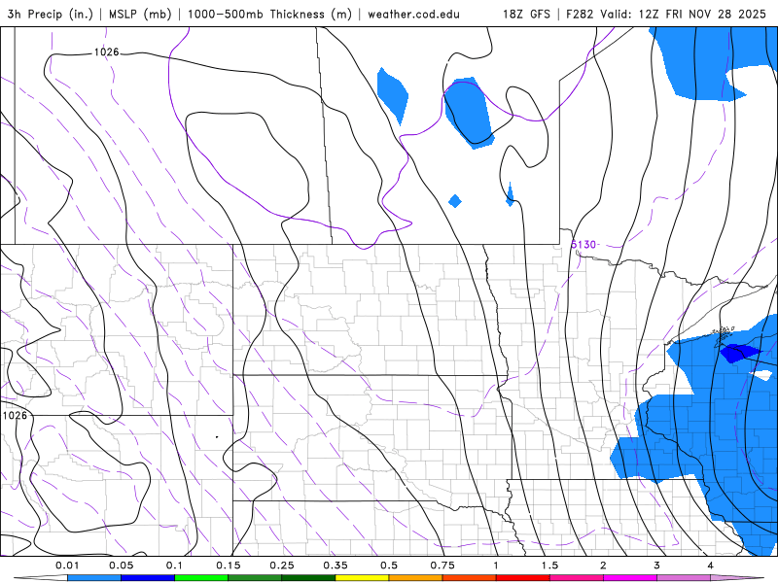The width and height of the screenshot is (778, 583).
Task: Pick the dark green 0.25 legend swatch
Action: coord(308,578)
